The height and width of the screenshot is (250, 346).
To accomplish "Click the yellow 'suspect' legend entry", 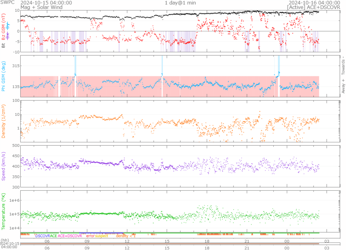I will point(101,236).
